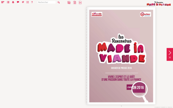The image size is (173, 108).
Task: Click the download document icon
Action: [75, 2]
